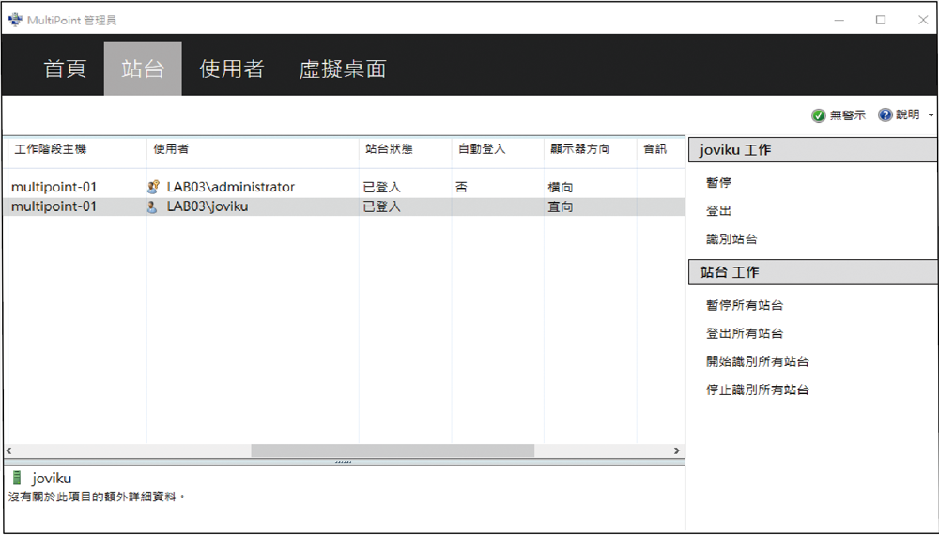Click multipoint-01 in joviku row
This screenshot has width=939, height=535.
[54, 207]
